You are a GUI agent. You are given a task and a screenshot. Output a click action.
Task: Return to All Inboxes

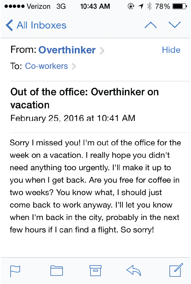pos(42,25)
